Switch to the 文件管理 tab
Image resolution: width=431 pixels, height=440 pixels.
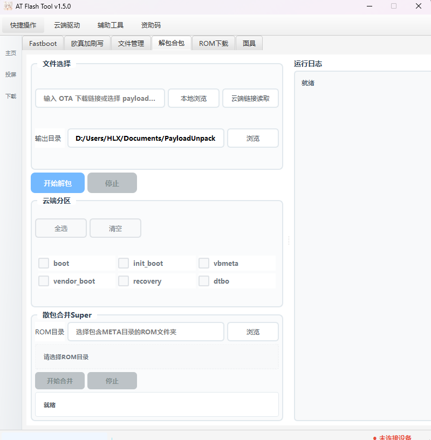coord(131,43)
